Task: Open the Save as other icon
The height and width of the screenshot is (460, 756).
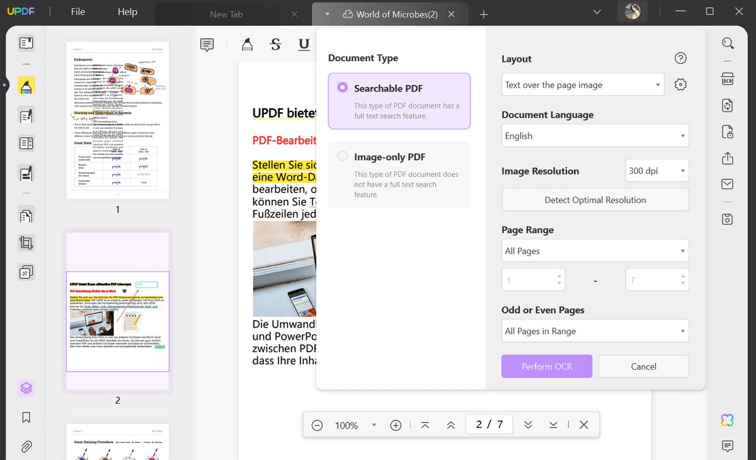Action: pos(728,219)
